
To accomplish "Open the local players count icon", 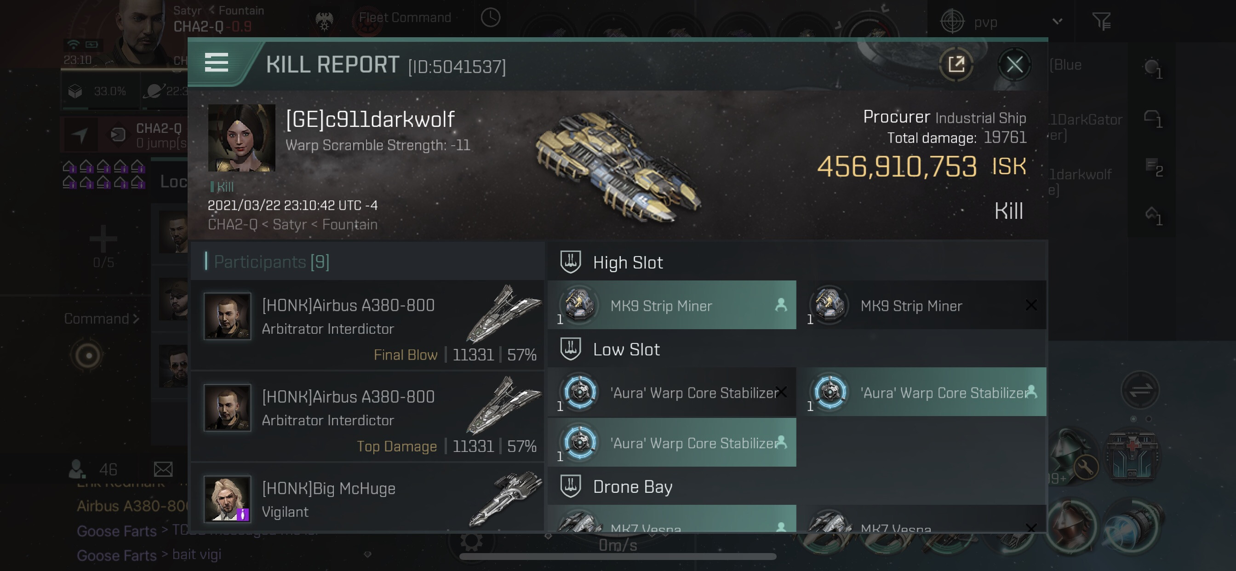I will pyautogui.click(x=77, y=469).
